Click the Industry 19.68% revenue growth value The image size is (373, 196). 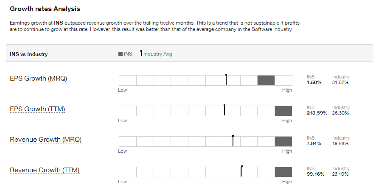[x=340, y=144]
